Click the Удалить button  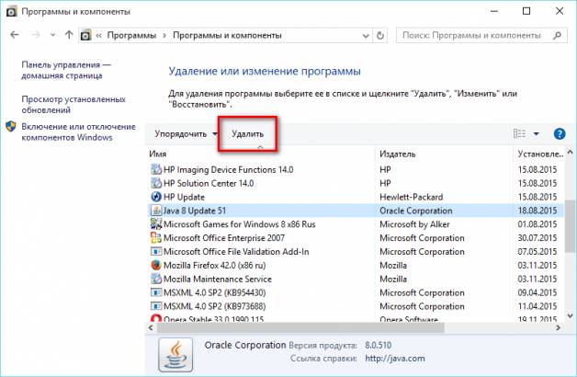tap(248, 134)
